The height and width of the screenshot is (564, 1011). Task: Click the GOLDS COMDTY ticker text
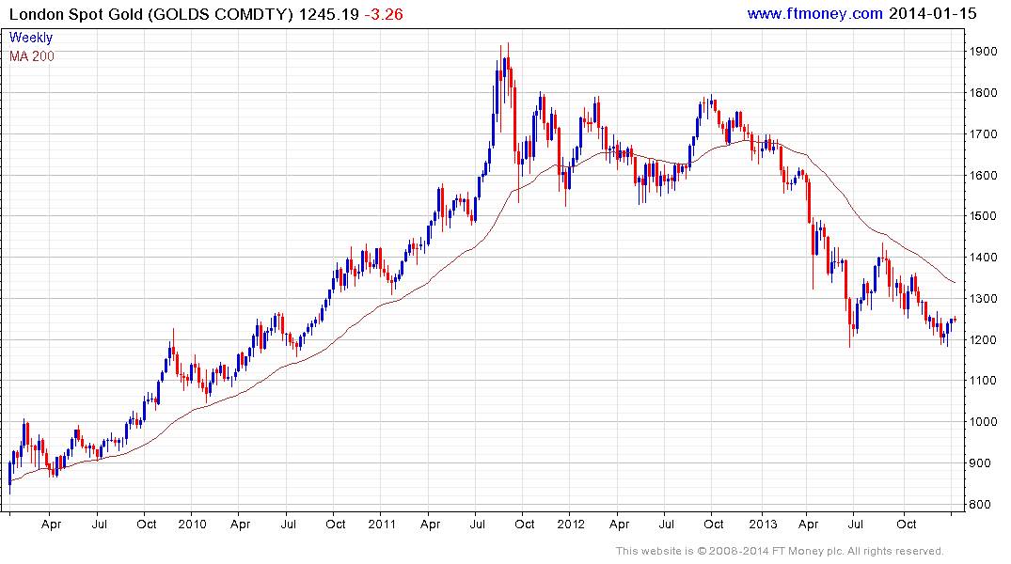point(220,14)
